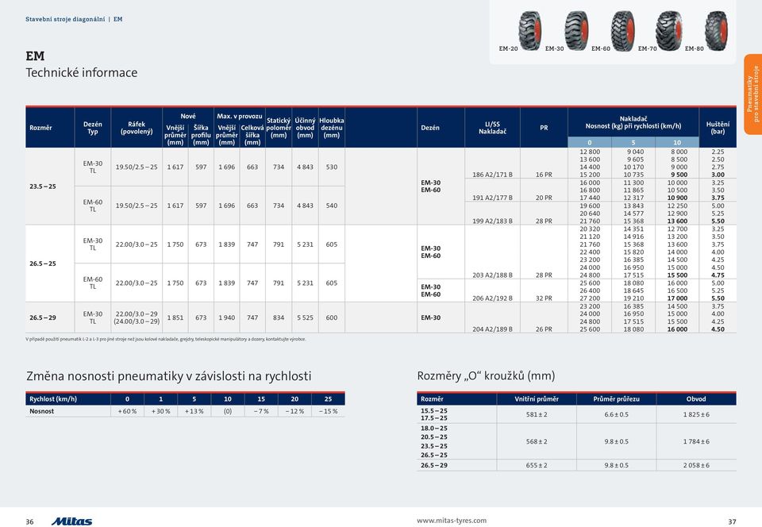
Task: Click the Rychlost (km/h) row header
Action: point(53,399)
